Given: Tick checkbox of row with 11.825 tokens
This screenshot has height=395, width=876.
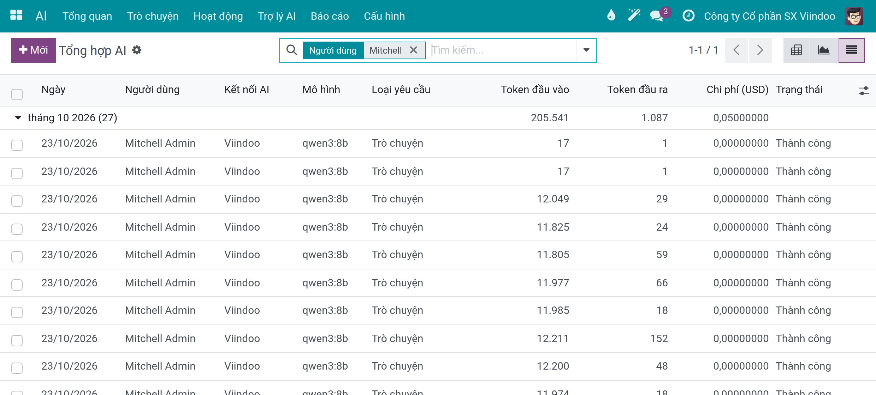Looking at the screenshot, I should point(17,229).
